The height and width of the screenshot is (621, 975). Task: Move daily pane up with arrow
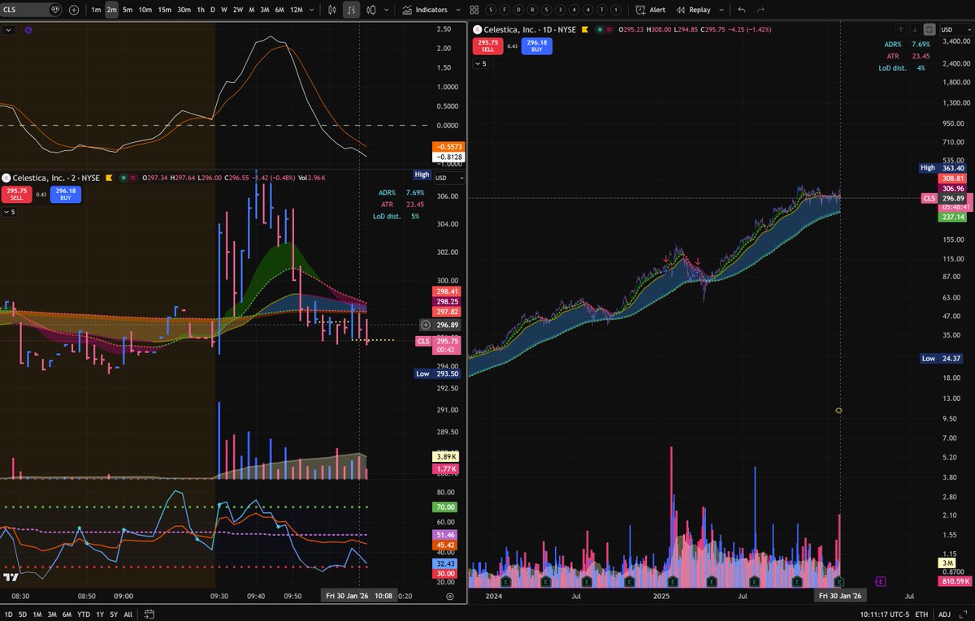coord(900,29)
